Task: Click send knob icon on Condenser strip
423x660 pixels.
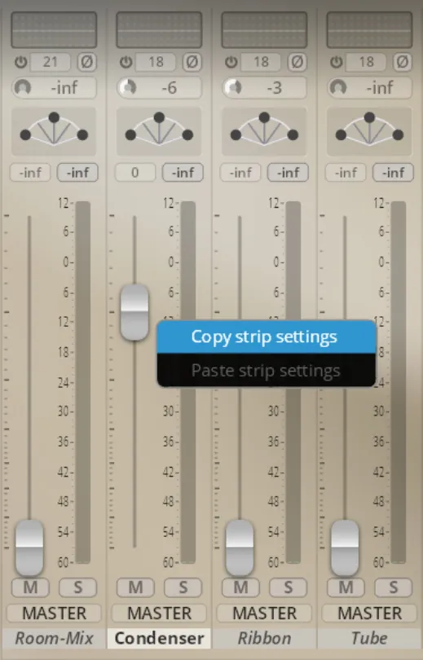Action: [x=129, y=87]
